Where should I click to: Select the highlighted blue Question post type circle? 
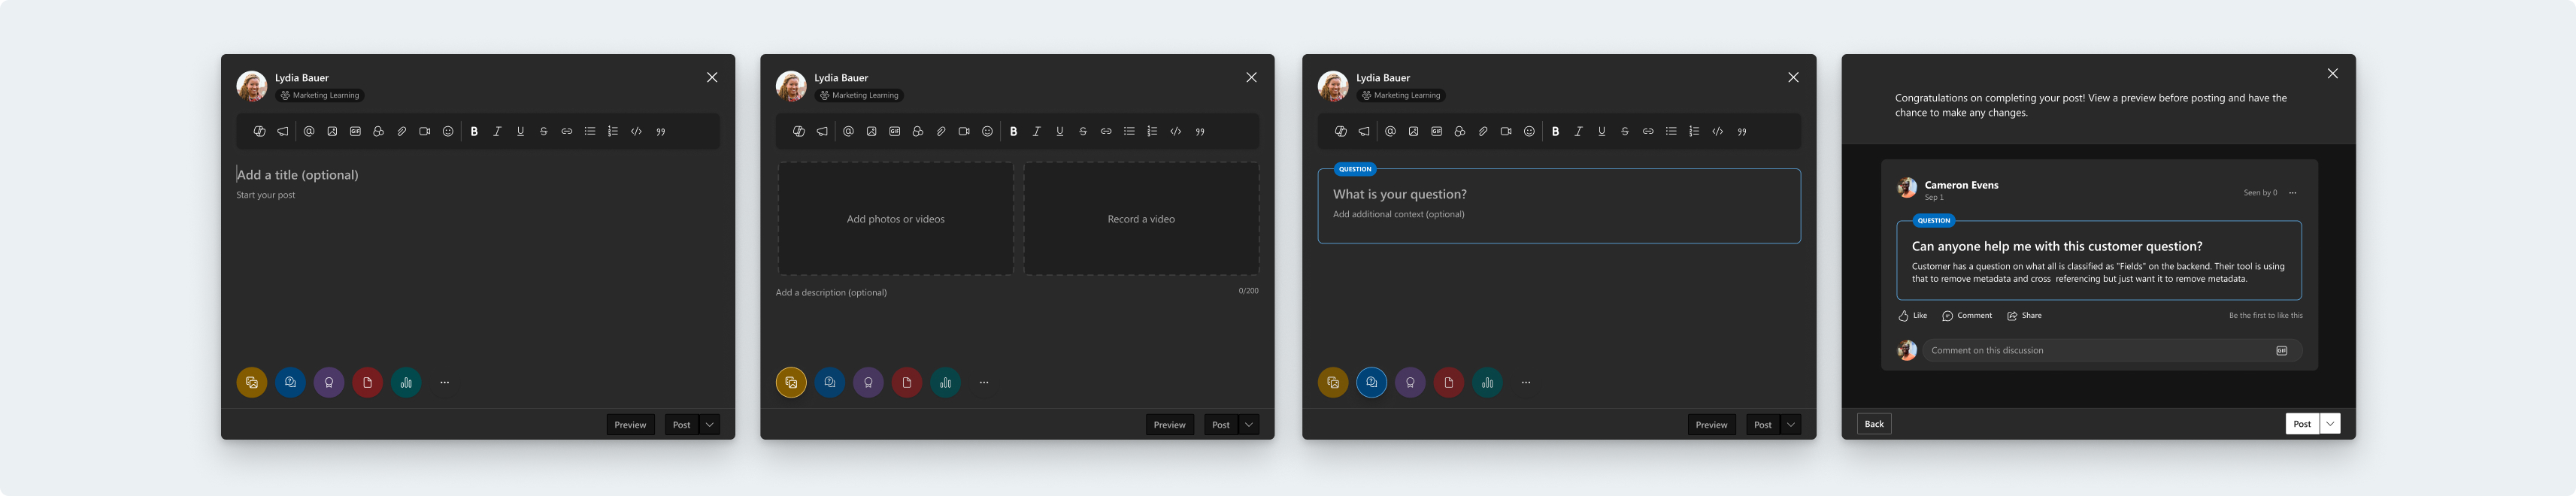[x=1371, y=382]
